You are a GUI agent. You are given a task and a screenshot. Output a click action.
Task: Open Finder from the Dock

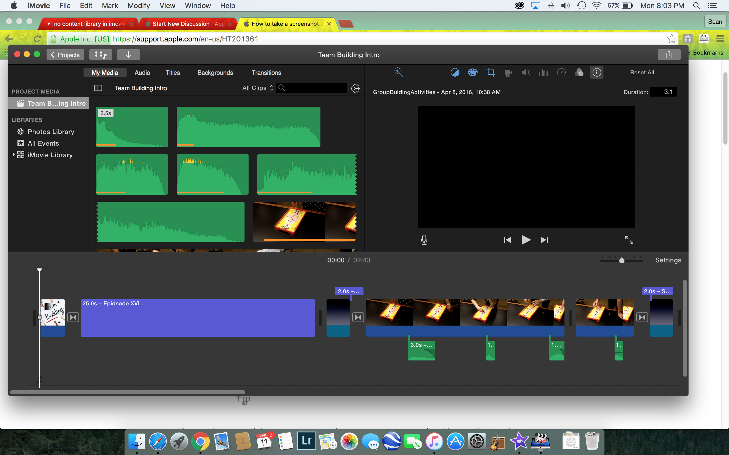[137, 441]
